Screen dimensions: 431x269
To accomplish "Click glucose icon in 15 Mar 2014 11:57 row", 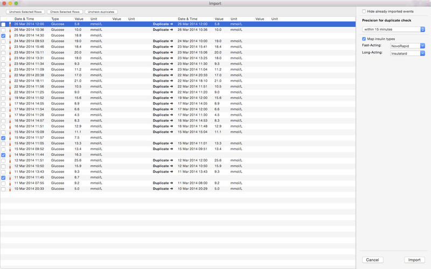I will [10, 138].
